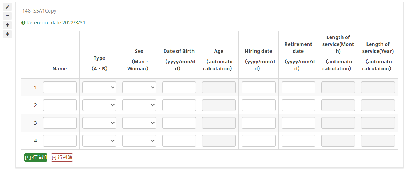Click the move down arrow icon
This screenshot has width=410, height=172.
pos(7,34)
